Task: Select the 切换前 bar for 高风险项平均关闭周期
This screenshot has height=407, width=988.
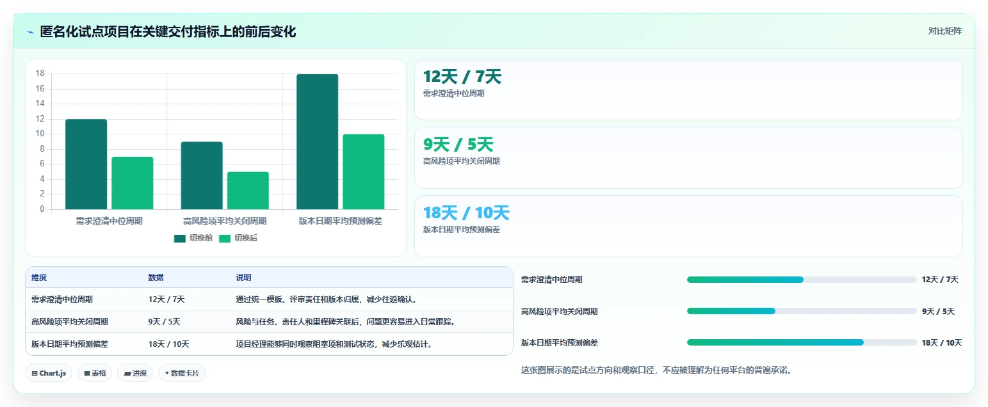Action: tap(202, 175)
